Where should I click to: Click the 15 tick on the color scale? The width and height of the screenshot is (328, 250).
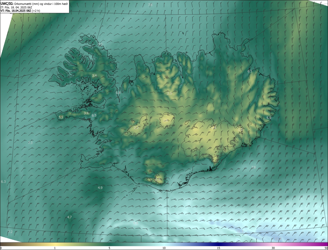pyautogui.click(x=219, y=248)
